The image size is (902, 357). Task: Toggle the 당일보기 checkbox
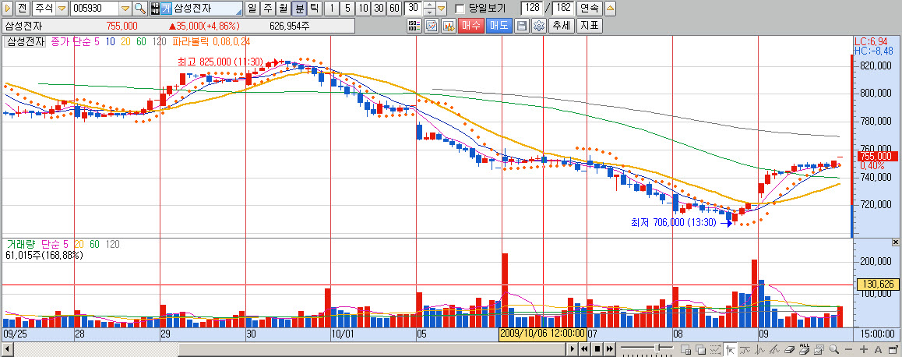pyautogui.click(x=460, y=9)
